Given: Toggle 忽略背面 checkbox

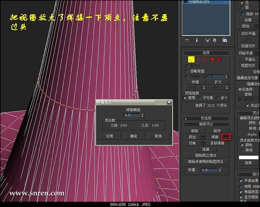Looking at the screenshot, I should [x=187, y=71].
